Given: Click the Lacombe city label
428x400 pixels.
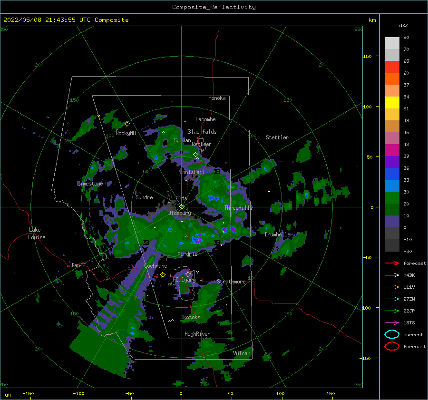Looking at the screenshot, I should pyautogui.click(x=205, y=119).
